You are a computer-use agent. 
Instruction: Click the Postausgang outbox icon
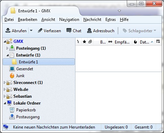point(12,117)
